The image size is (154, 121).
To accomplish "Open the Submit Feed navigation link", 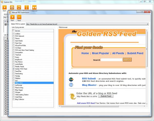I will (x=135, y=53).
